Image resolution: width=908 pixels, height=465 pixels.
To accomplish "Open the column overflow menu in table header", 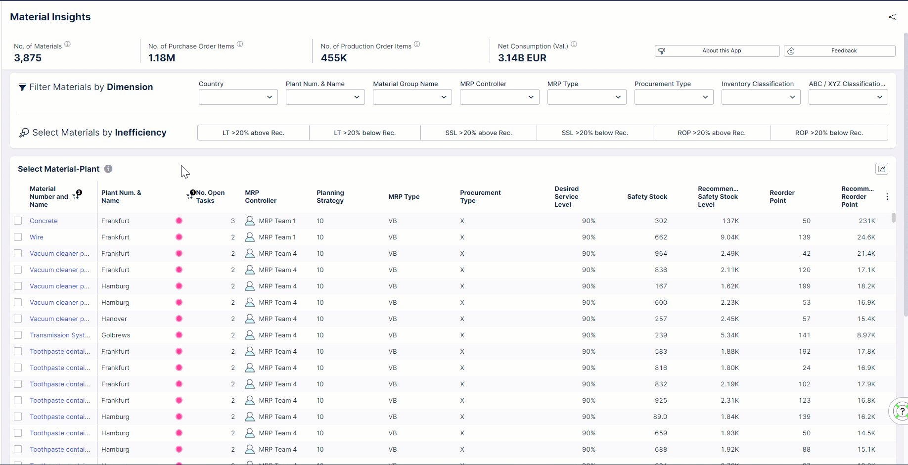I will point(887,196).
